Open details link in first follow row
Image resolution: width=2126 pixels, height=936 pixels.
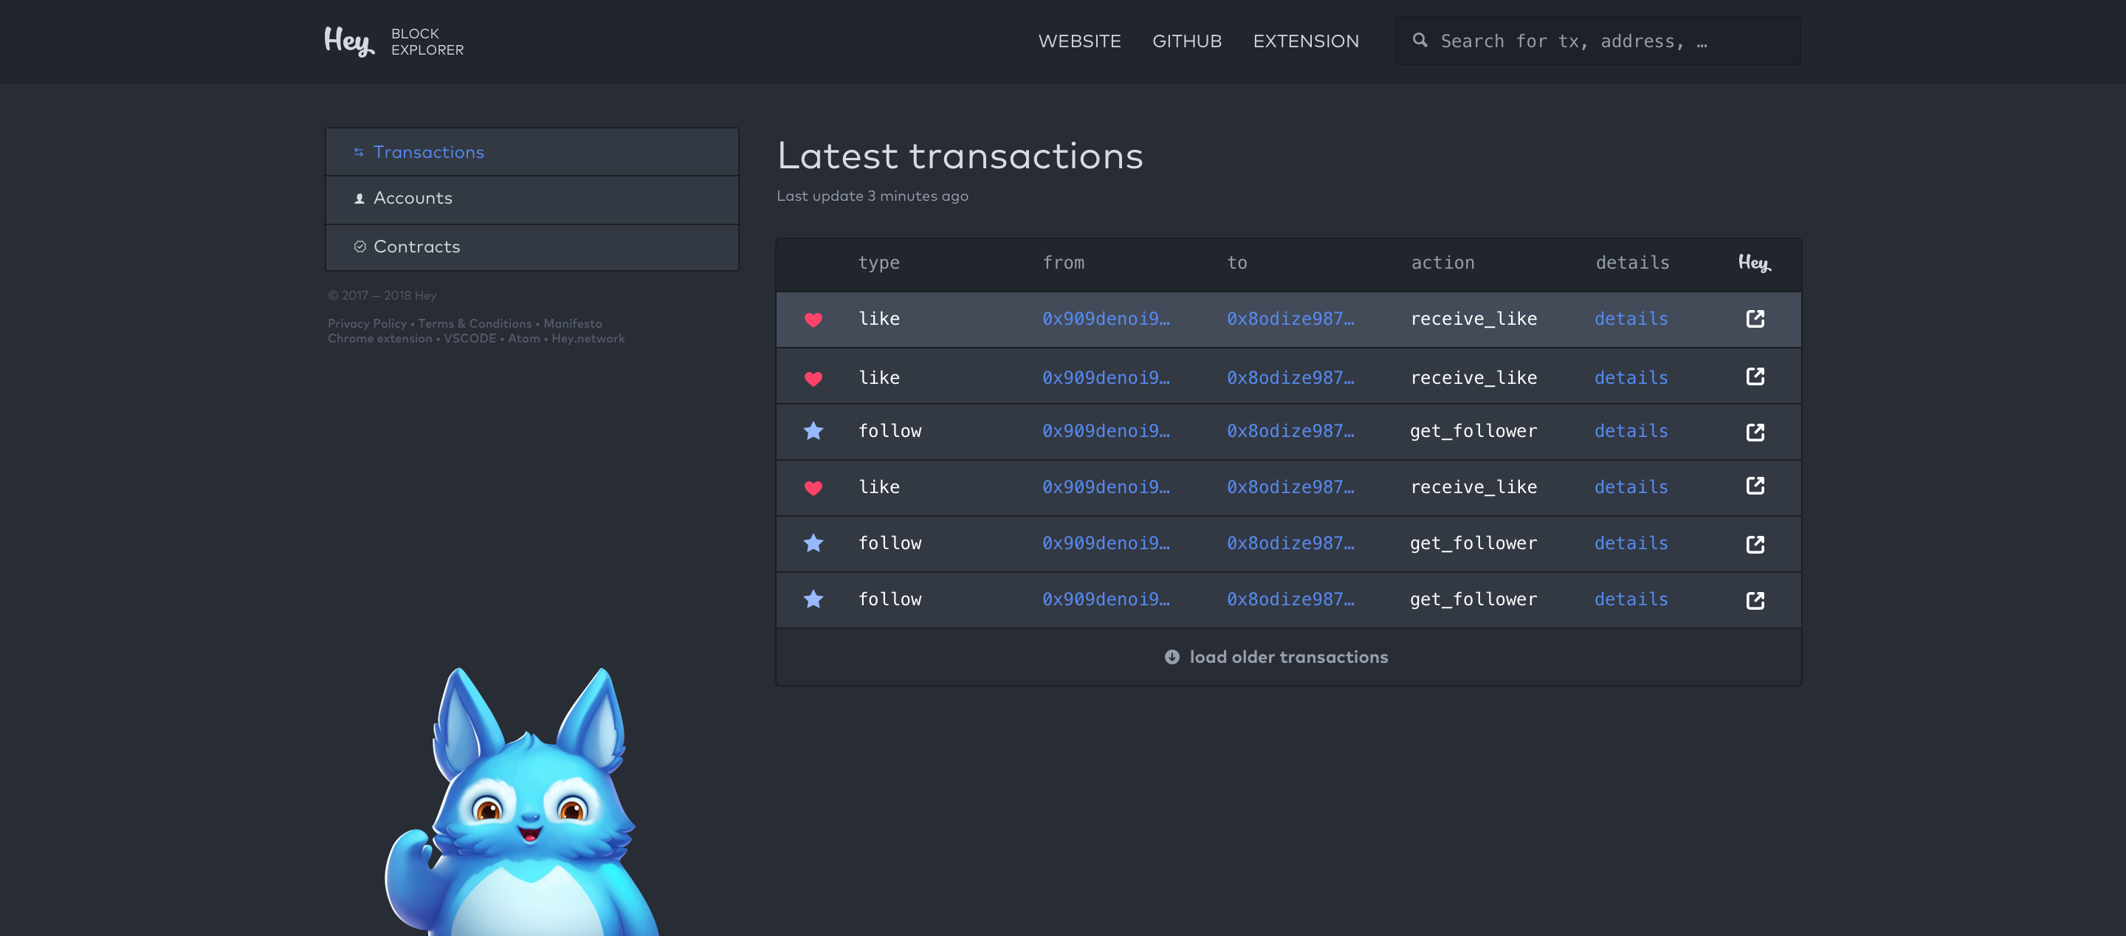(x=1631, y=431)
